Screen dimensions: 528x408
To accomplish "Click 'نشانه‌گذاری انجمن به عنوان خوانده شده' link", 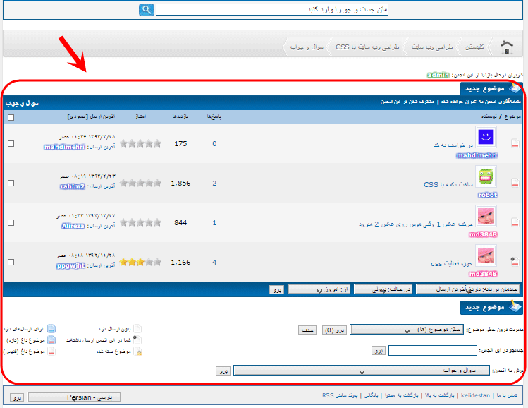I will click(481, 102).
